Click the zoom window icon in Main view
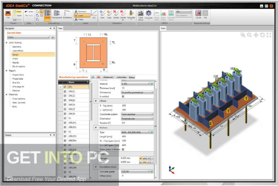The height and width of the screenshot is (186, 278). click(x=243, y=35)
